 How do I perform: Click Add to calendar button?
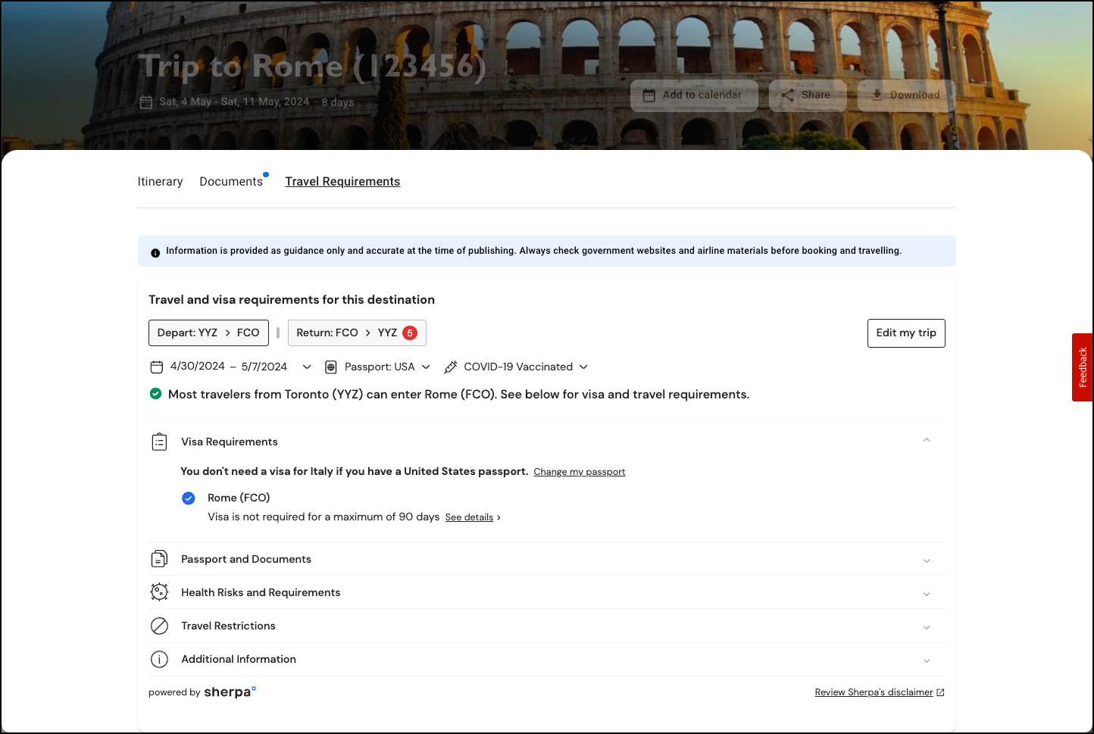click(x=694, y=95)
